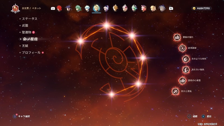Select the grey-haired character avatar
The height and width of the screenshot is (126, 224).
point(162,8)
